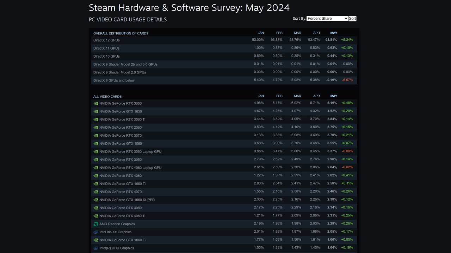Image resolution: width=451 pixels, height=253 pixels.
Task: Click NVIDIA logo beside GeForce RTX 4060 row
Action: pyautogui.click(x=96, y=176)
